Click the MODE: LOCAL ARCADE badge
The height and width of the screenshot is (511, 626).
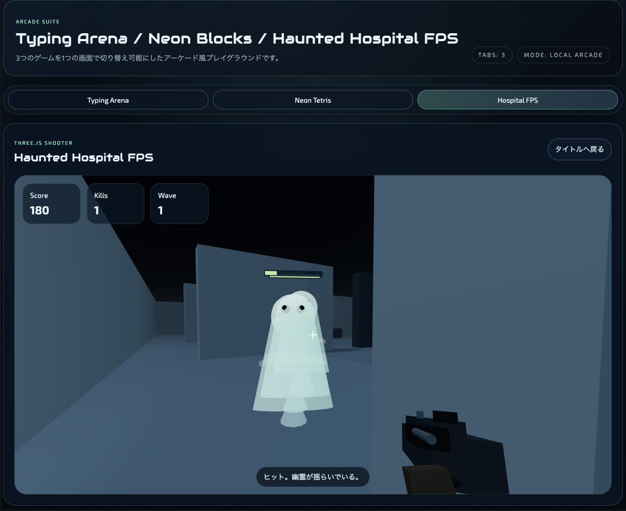(563, 55)
